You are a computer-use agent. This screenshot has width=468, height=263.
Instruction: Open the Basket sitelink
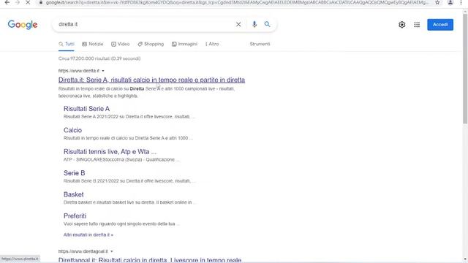73,195
